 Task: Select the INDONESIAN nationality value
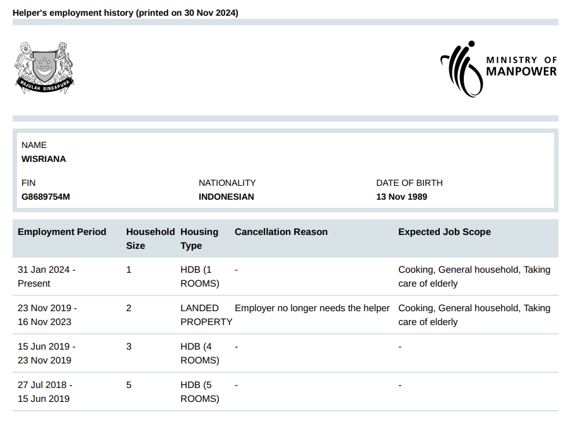227,197
